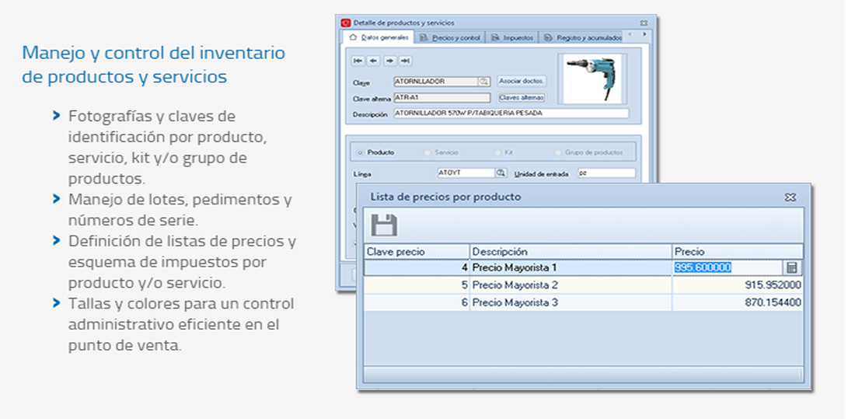Screen dimensions: 848x419
Task: Click the lookup icon beside Línea field
Action: click(x=501, y=173)
